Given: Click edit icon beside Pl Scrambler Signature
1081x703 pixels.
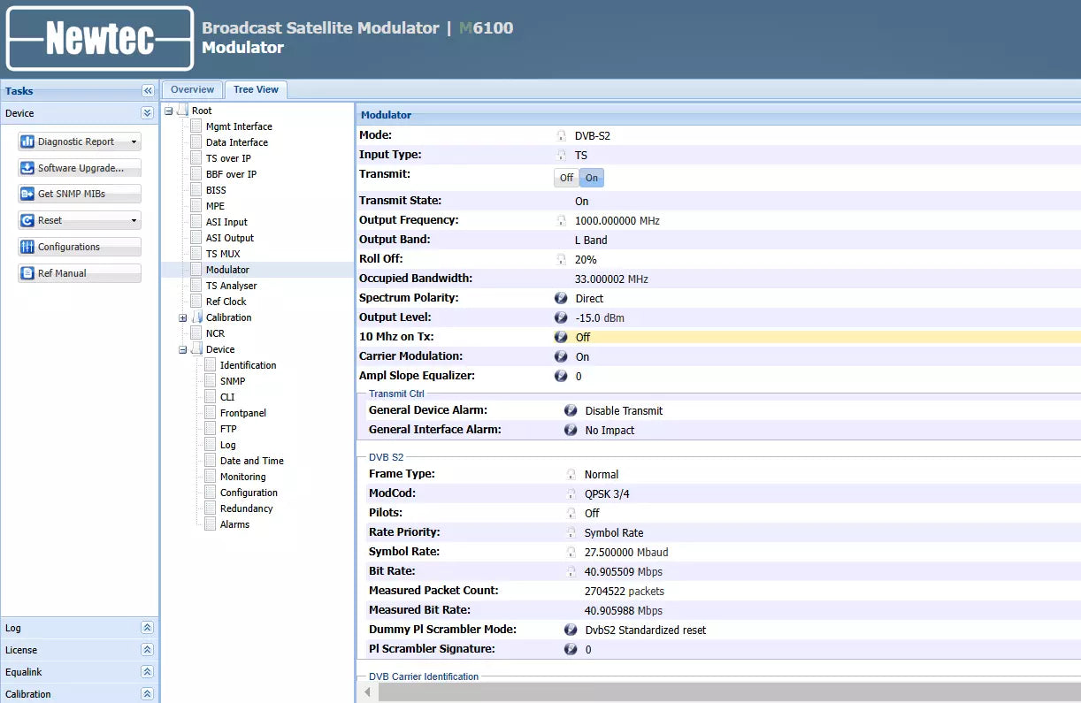Looking at the screenshot, I should click(x=571, y=649).
